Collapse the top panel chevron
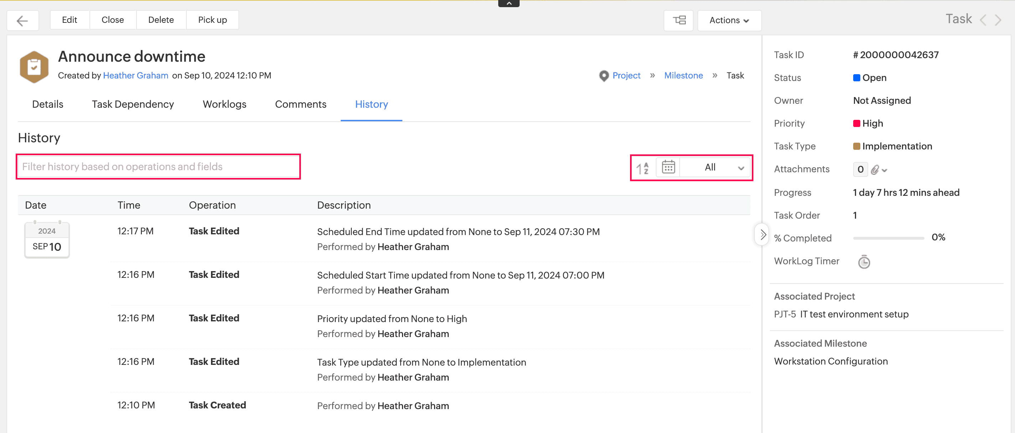Viewport: 1015px width, 433px height. click(x=509, y=3)
